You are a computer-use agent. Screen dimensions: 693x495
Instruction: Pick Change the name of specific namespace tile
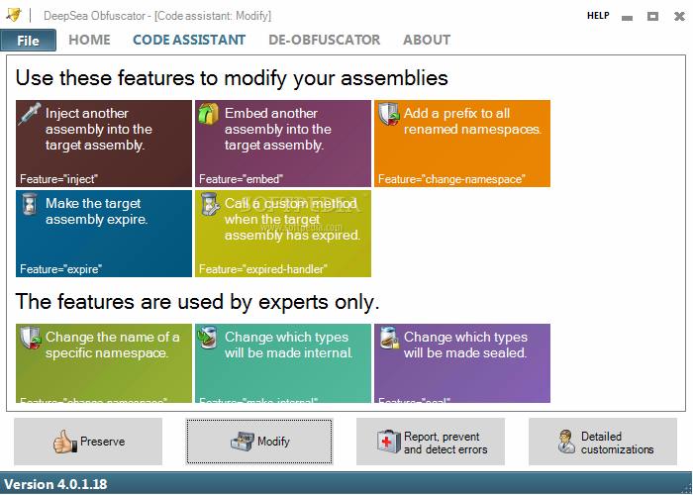pyautogui.click(x=104, y=363)
